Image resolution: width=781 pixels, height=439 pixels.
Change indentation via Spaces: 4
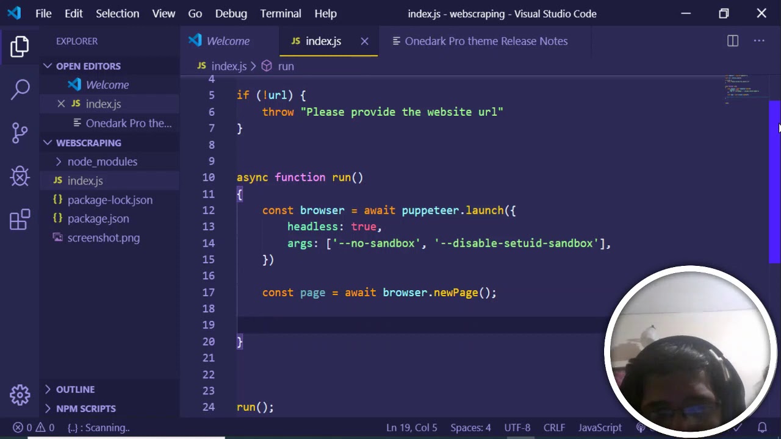470,427
